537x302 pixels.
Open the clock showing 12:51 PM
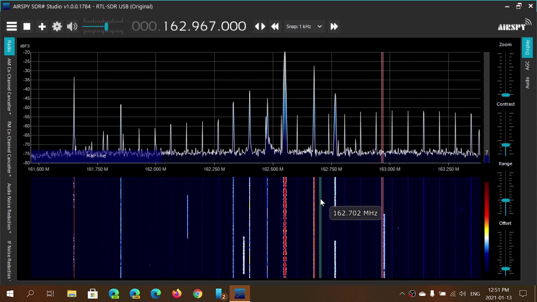(x=498, y=294)
